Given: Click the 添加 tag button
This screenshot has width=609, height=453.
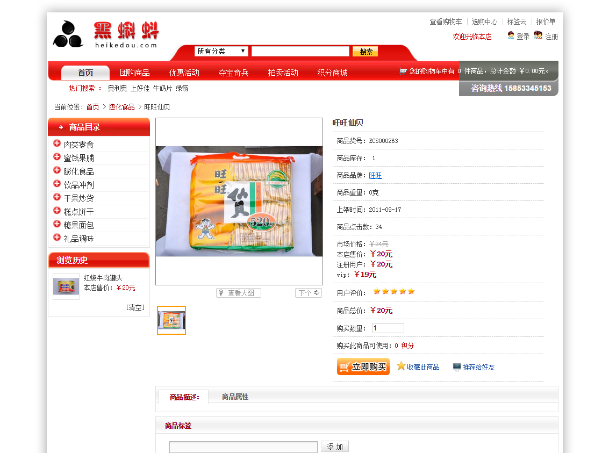Looking at the screenshot, I should (x=335, y=447).
